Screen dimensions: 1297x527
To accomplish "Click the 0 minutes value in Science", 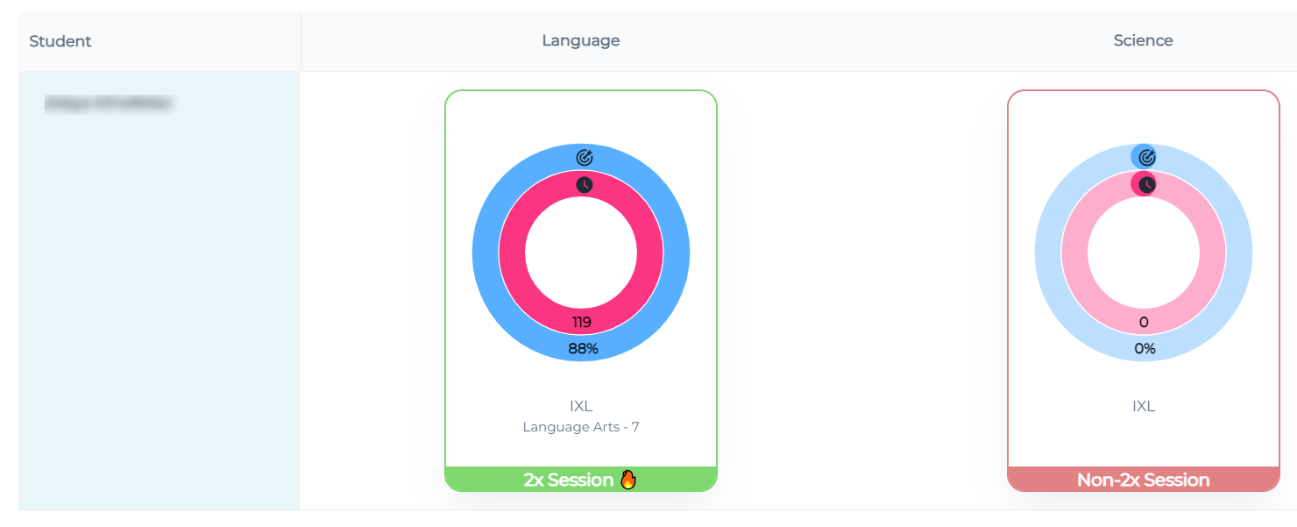I will pyautogui.click(x=1144, y=322).
